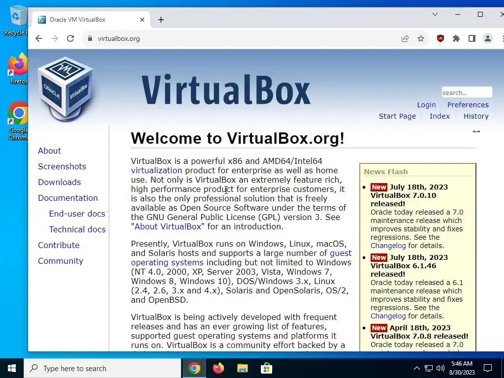The image size is (504, 378).
Task: Open Downloads in the sidebar
Action: (x=60, y=182)
